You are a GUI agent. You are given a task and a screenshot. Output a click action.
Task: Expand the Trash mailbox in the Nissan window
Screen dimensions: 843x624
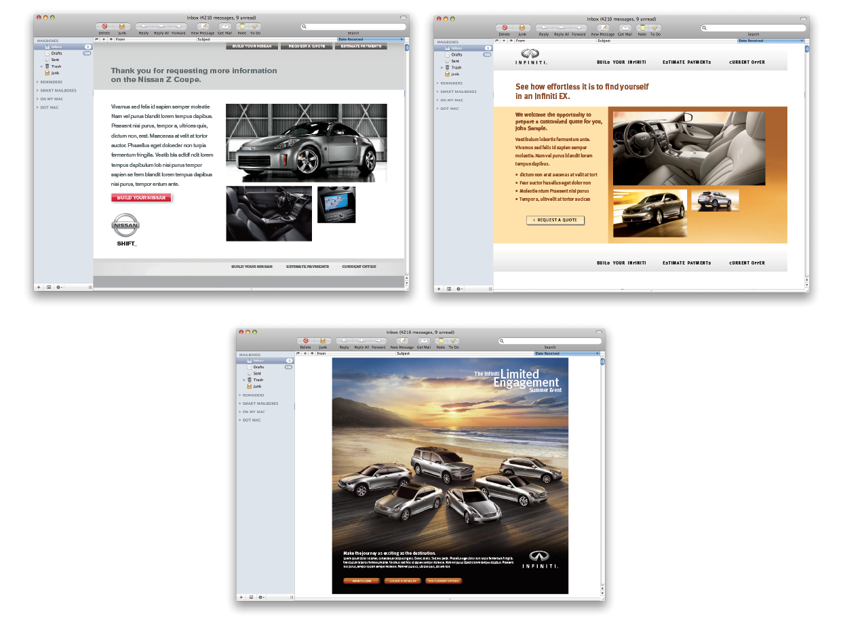point(41,66)
